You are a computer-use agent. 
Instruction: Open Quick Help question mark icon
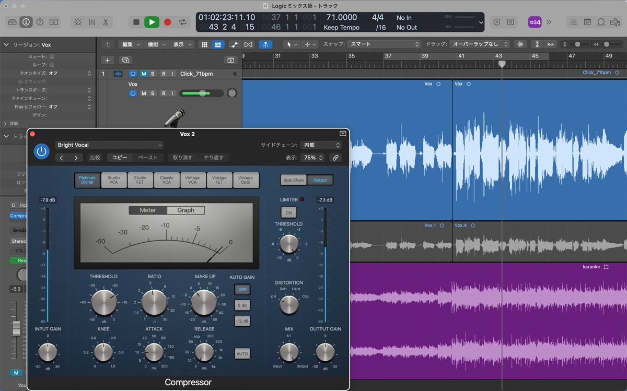coord(40,22)
